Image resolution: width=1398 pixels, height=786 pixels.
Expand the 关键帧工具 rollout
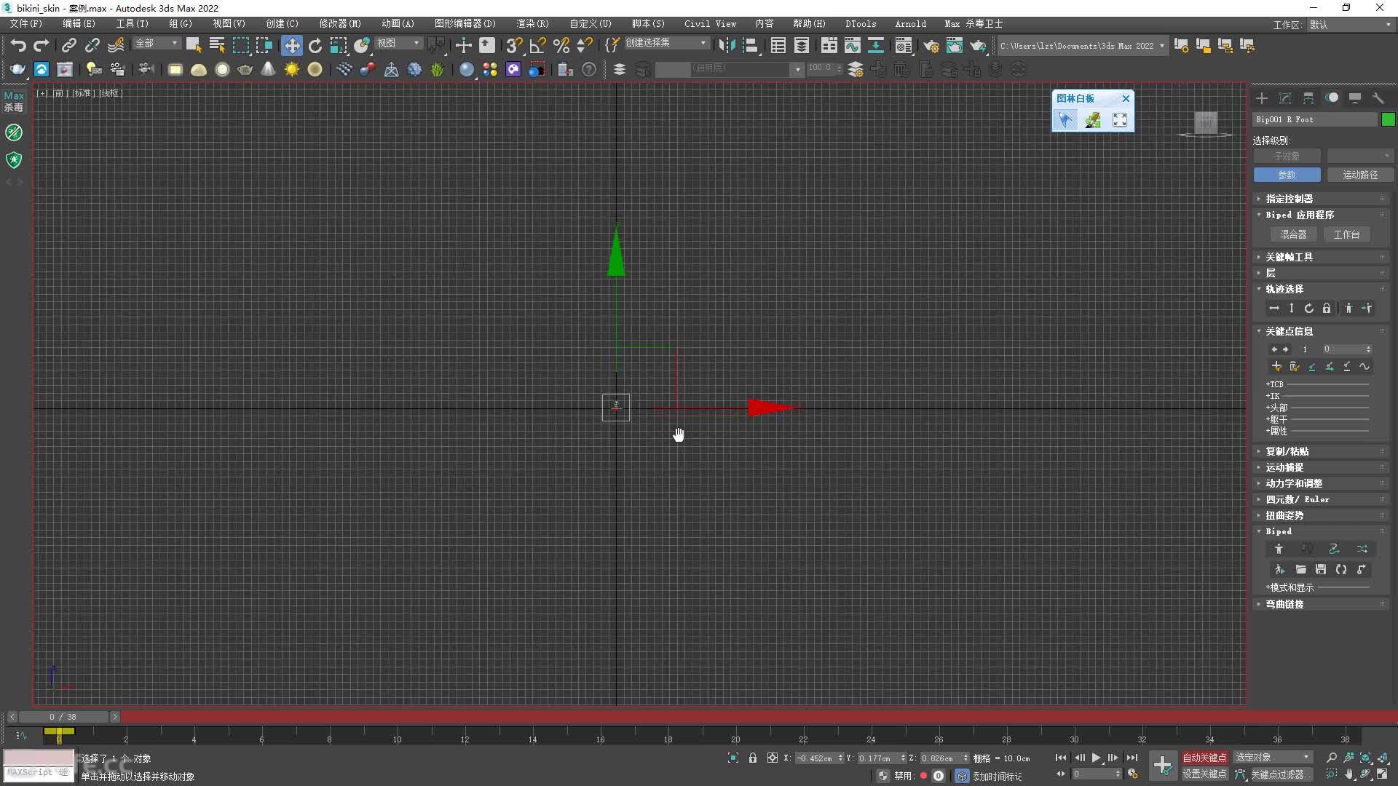pyautogui.click(x=1322, y=257)
